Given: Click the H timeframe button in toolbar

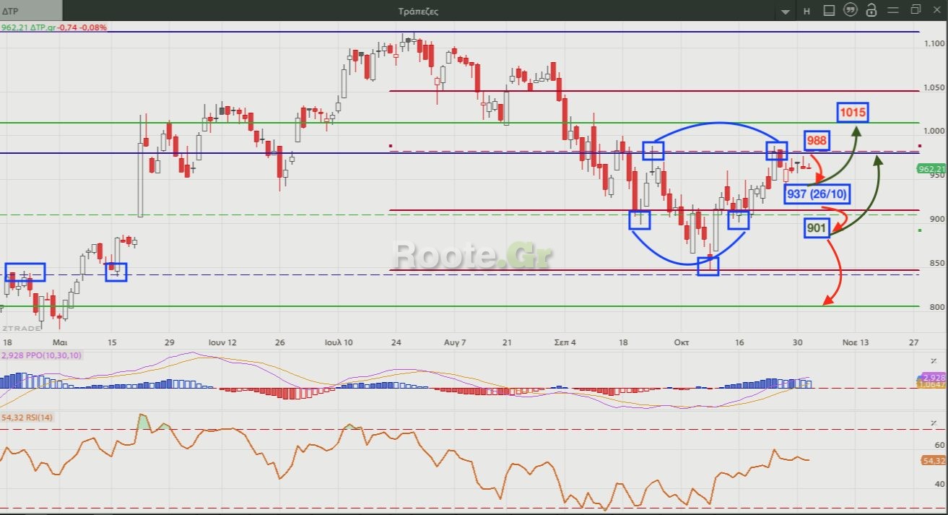Looking at the screenshot, I should (x=806, y=11).
